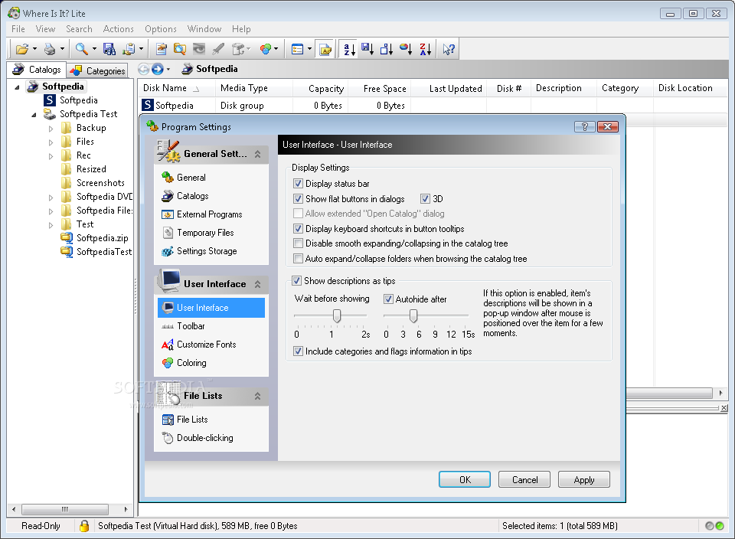
Task: Collapse the Softpedia Test tree node
Action: point(34,114)
